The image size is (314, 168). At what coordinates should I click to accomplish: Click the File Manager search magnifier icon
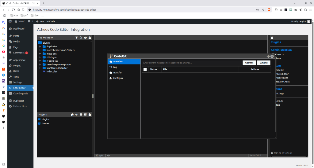81,38
